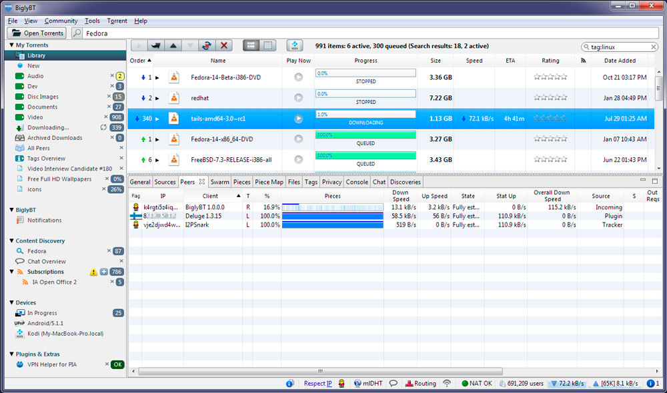Switch to the simple view mode button

click(x=267, y=45)
